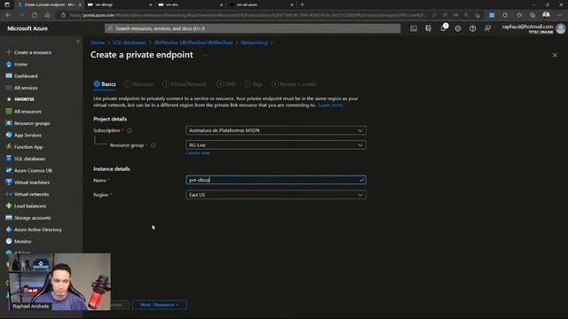Select the Virtual Network step tab
This screenshot has width=568, height=319.
point(185,84)
